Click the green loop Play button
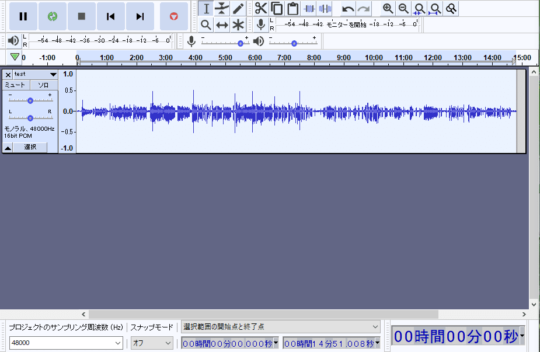The width and height of the screenshot is (540, 352). pyautogui.click(x=53, y=16)
